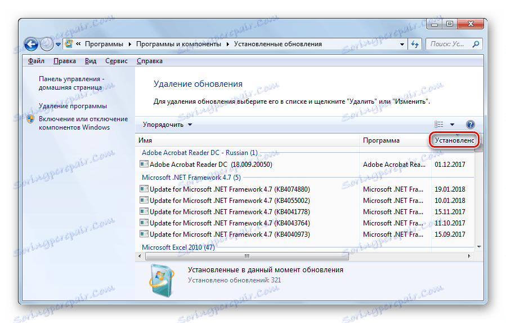Click the horizontal scrollbar thumb
The width and height of the screenshot is (506, 323).
click(247, 256)
